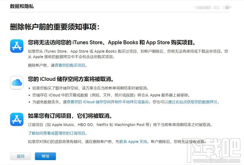Open the 查看您的购买项目 link
The height and width of the screenshot is (165, 244).
click(70, 65)
